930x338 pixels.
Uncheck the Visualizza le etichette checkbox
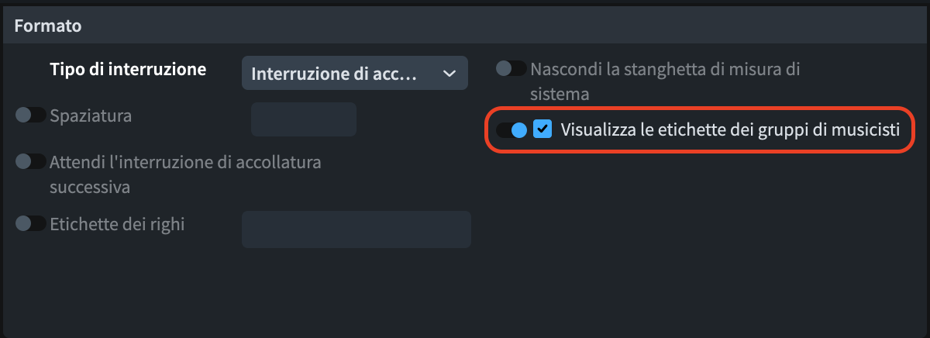coord(542,129)
